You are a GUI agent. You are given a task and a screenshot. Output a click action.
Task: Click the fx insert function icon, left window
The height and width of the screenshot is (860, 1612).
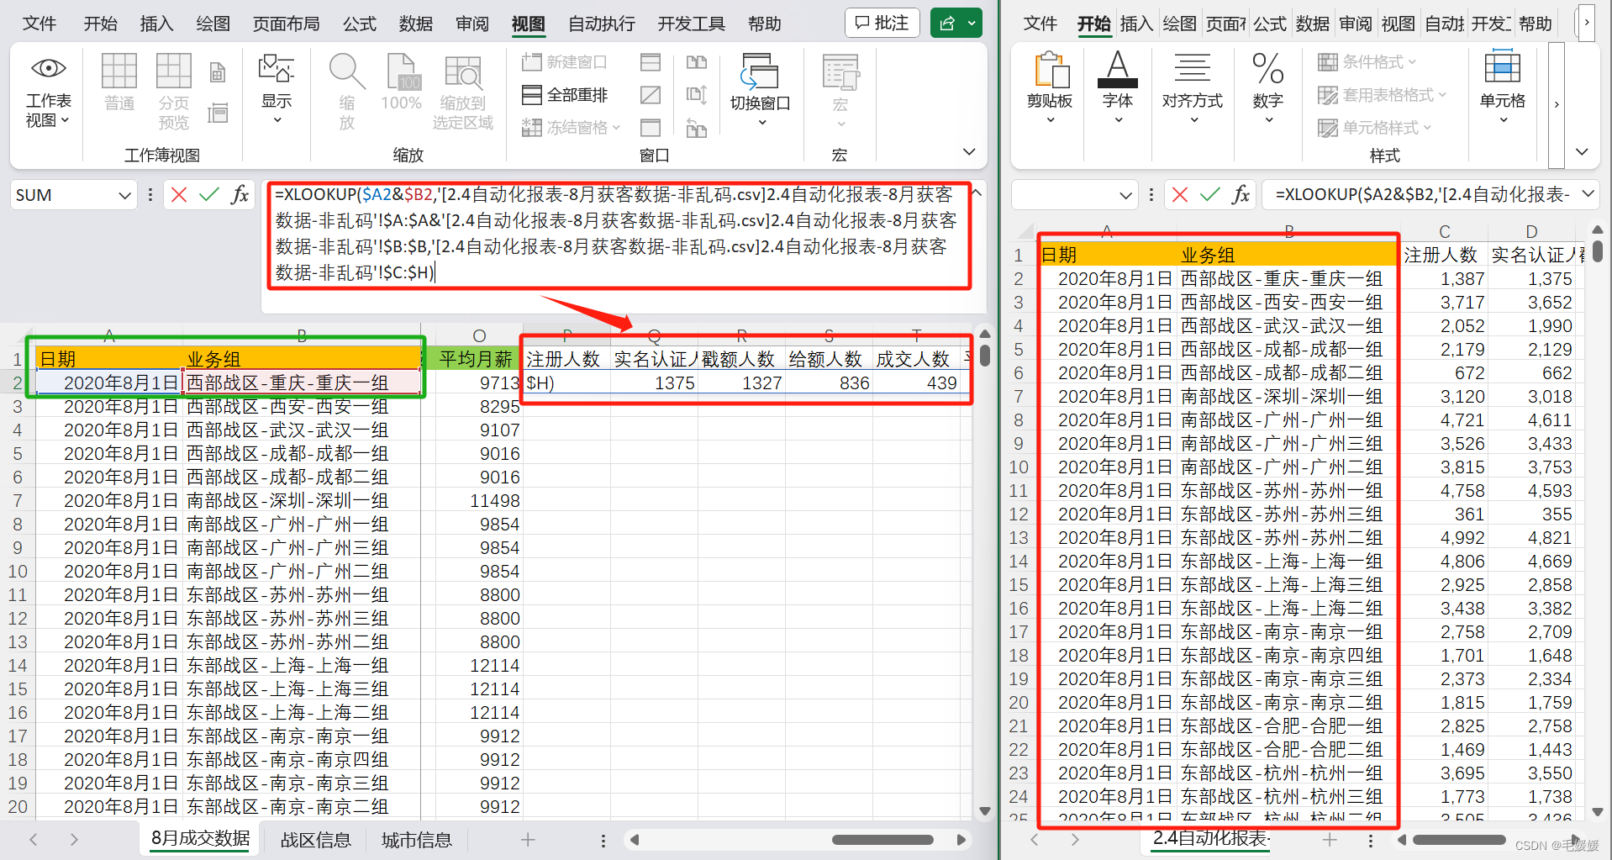[x=240, y=195]
